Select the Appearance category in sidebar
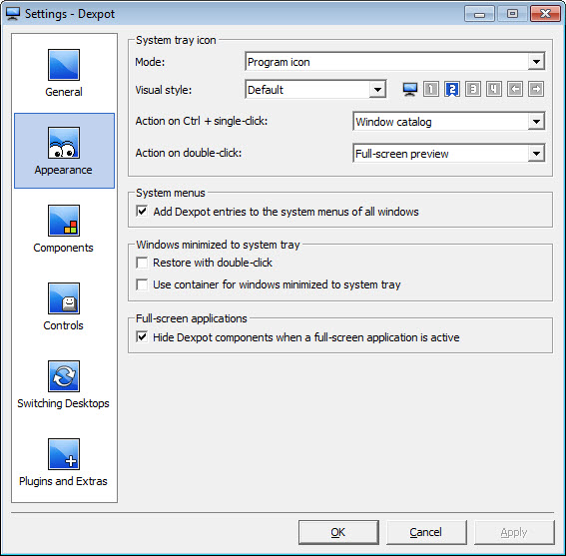 point(64,151)
